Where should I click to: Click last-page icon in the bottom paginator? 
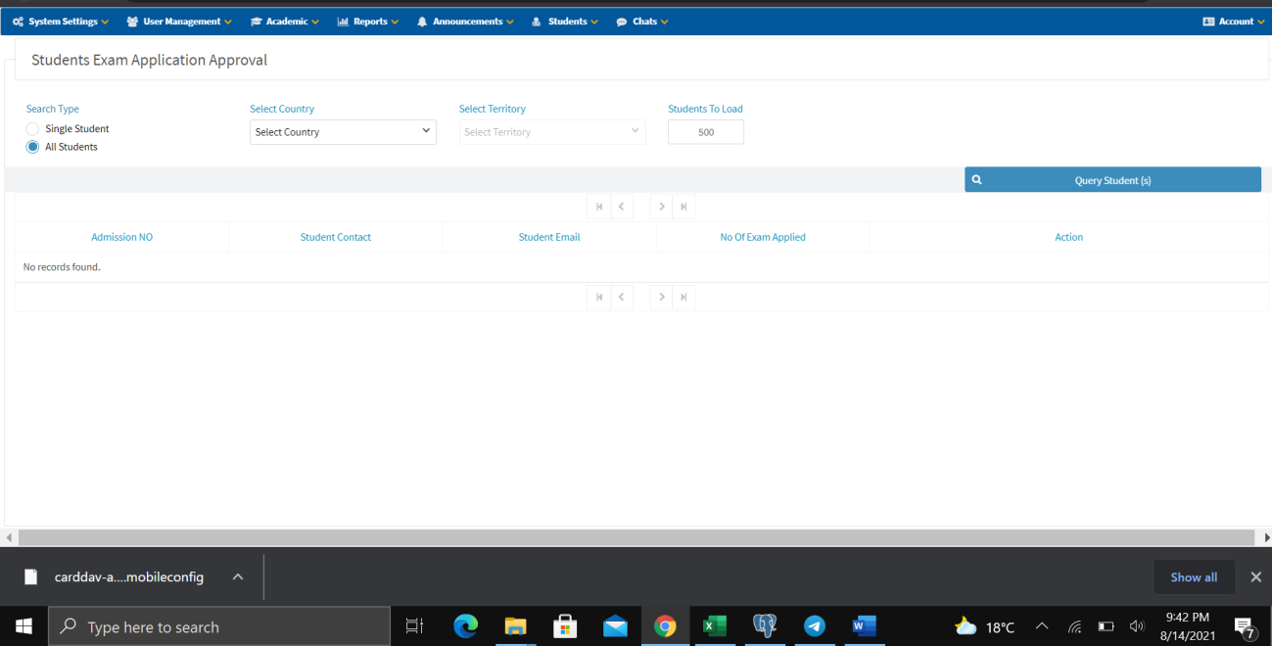coord(683,297)
